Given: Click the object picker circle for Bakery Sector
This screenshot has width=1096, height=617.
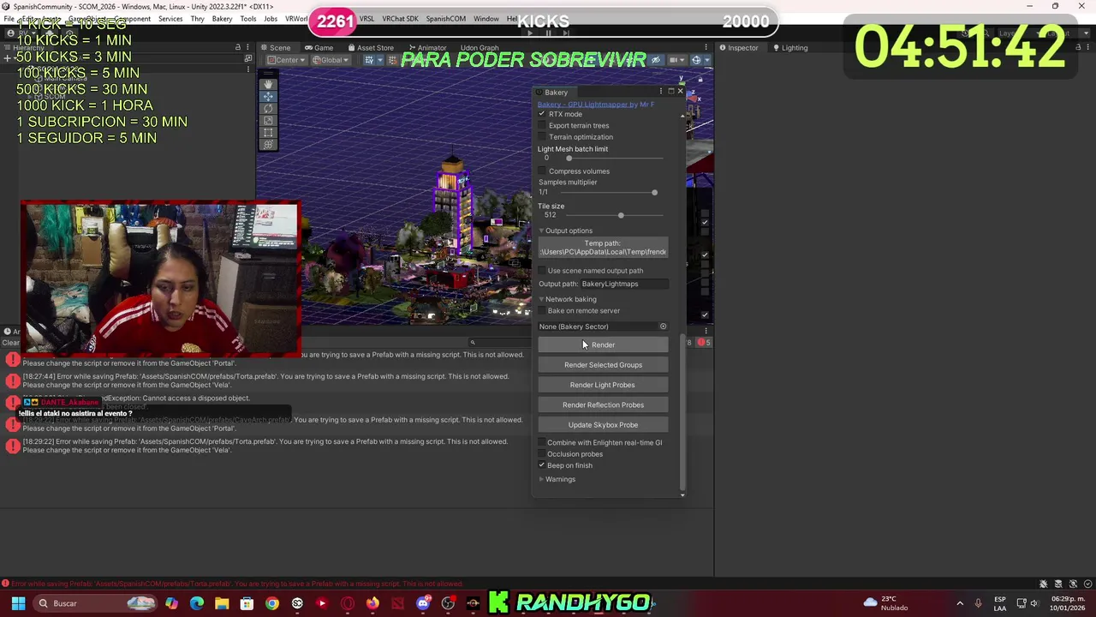Looking at the screenshot, I should pos(663,326).
